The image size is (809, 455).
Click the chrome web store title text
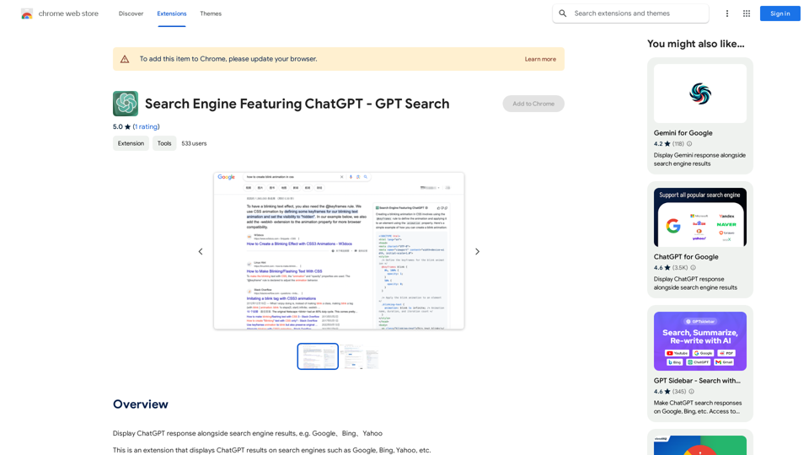[68, 13]
